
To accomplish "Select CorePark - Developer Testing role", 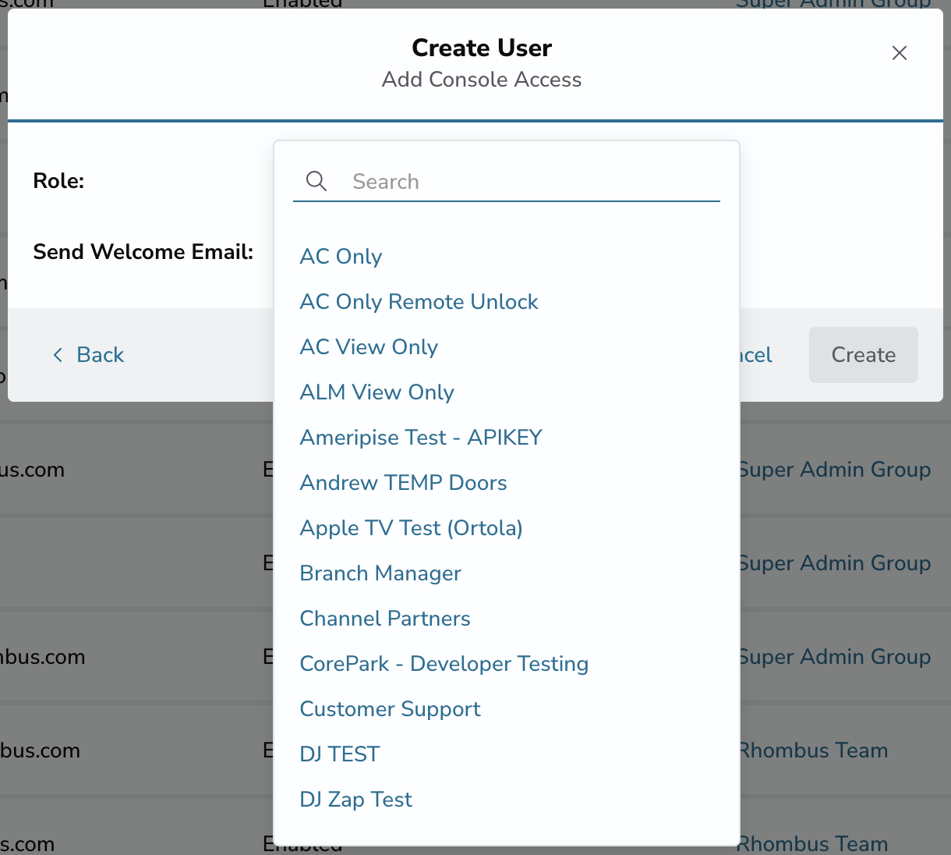I will tap(444, 664).
